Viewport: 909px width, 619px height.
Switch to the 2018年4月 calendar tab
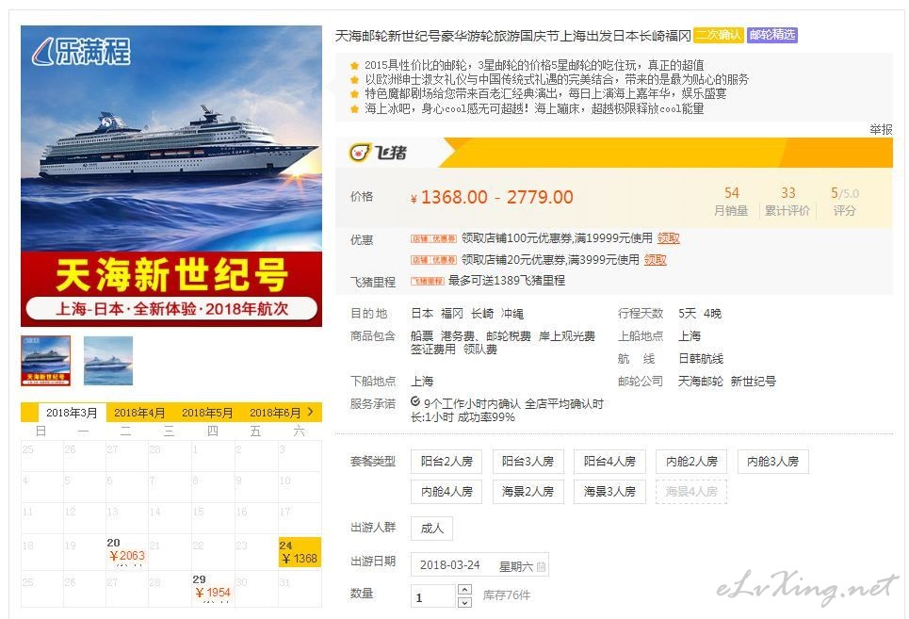[139, 413]
